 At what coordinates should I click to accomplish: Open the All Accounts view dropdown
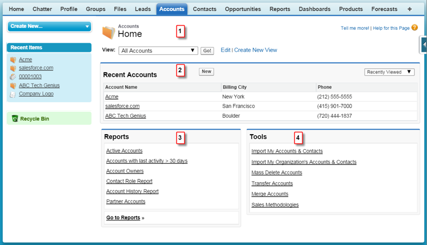[x=158, y=51]
